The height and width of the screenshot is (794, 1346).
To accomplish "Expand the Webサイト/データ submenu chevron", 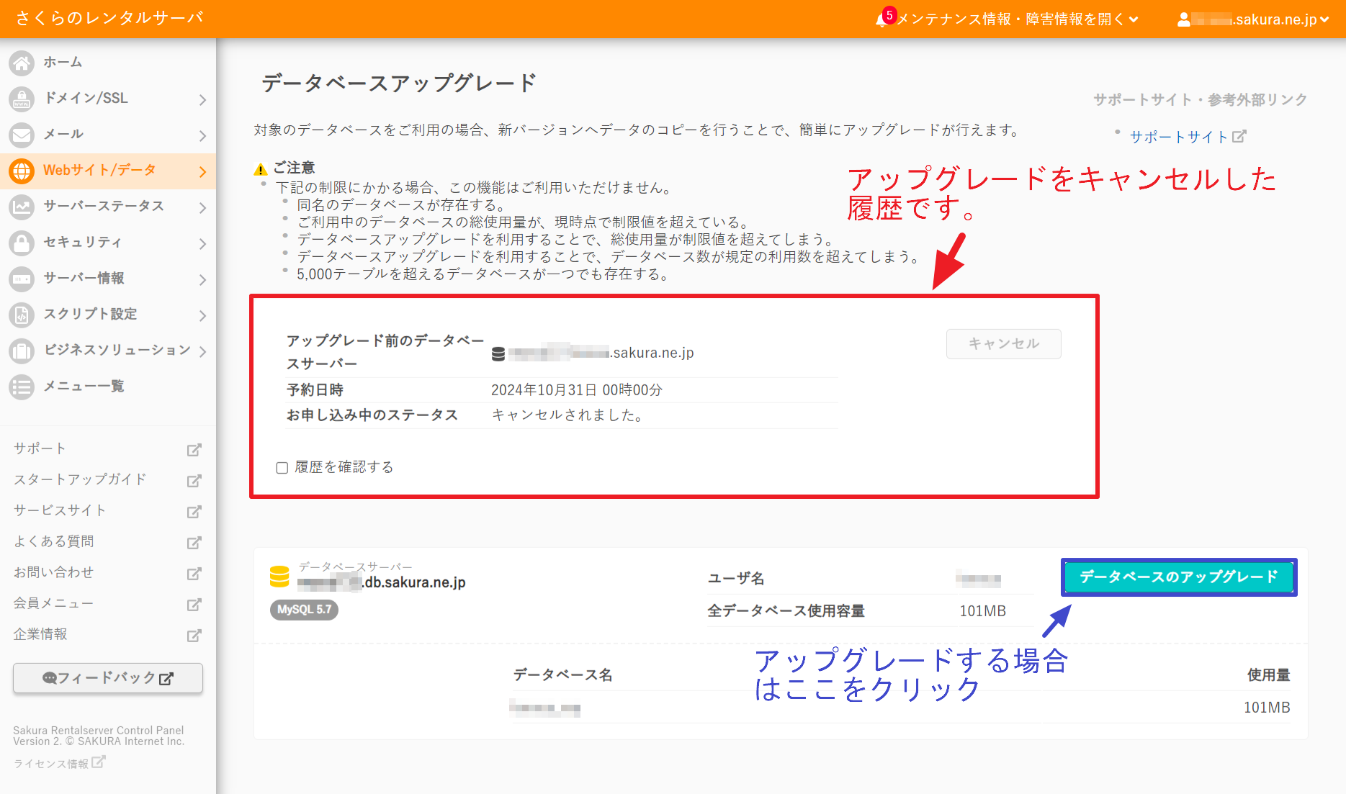I will coord(202,171).
